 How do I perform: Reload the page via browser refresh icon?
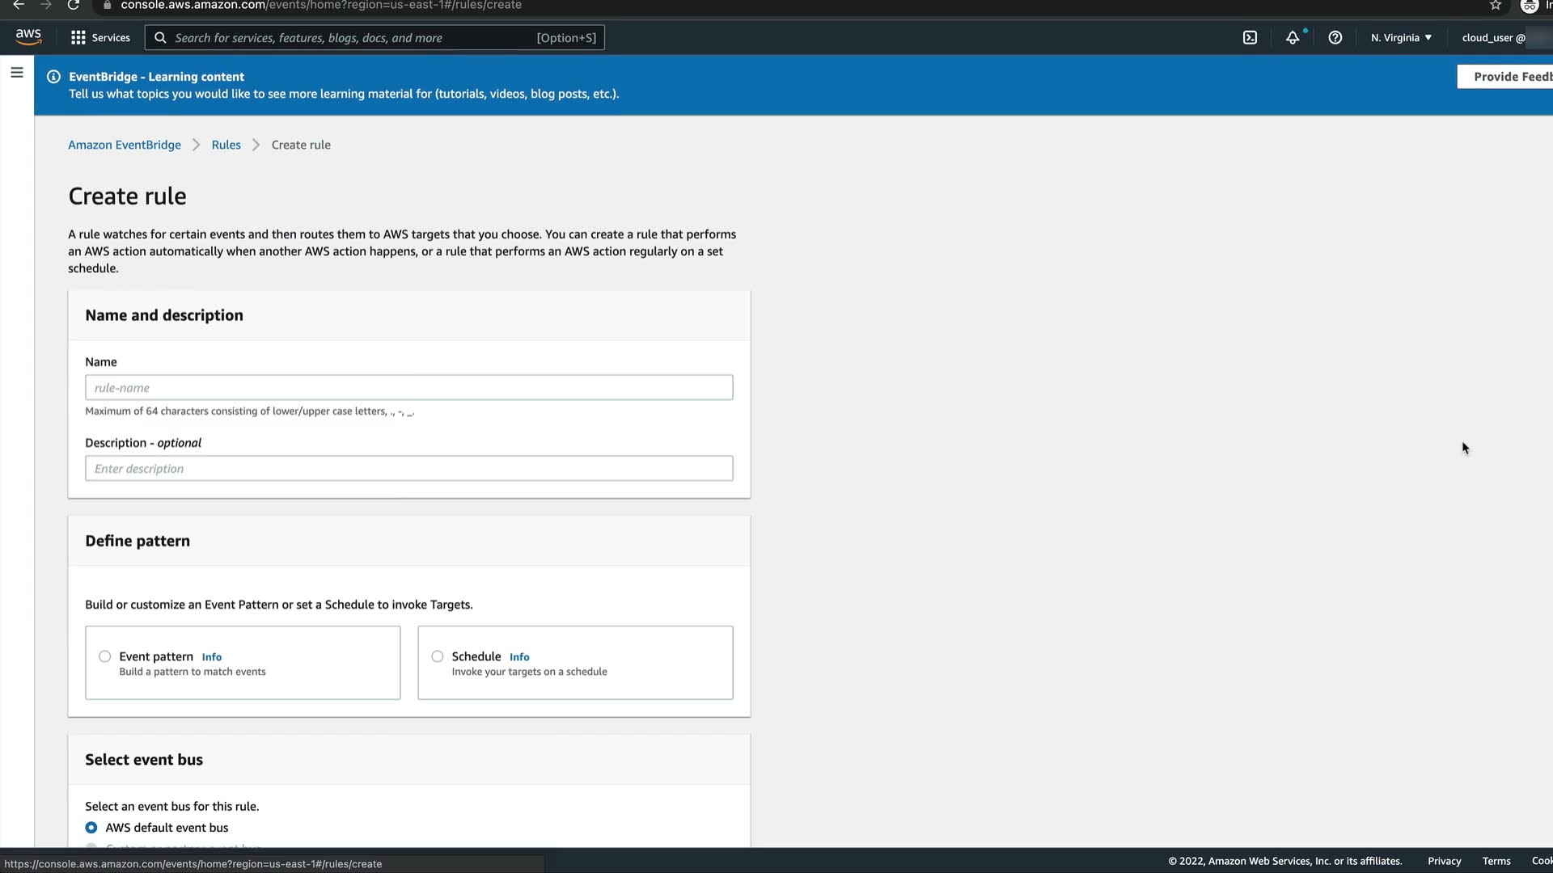point(74,5)
